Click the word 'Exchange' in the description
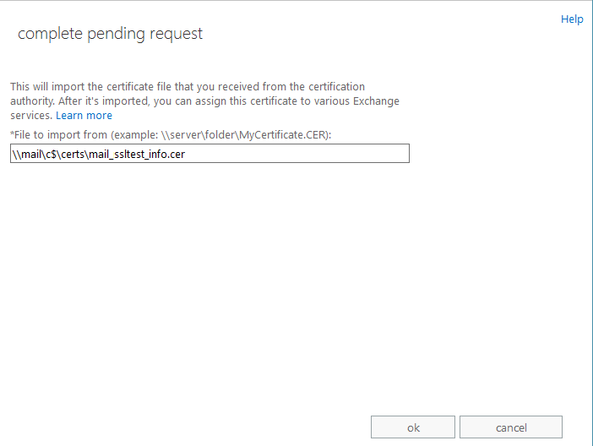 point(376,101)
